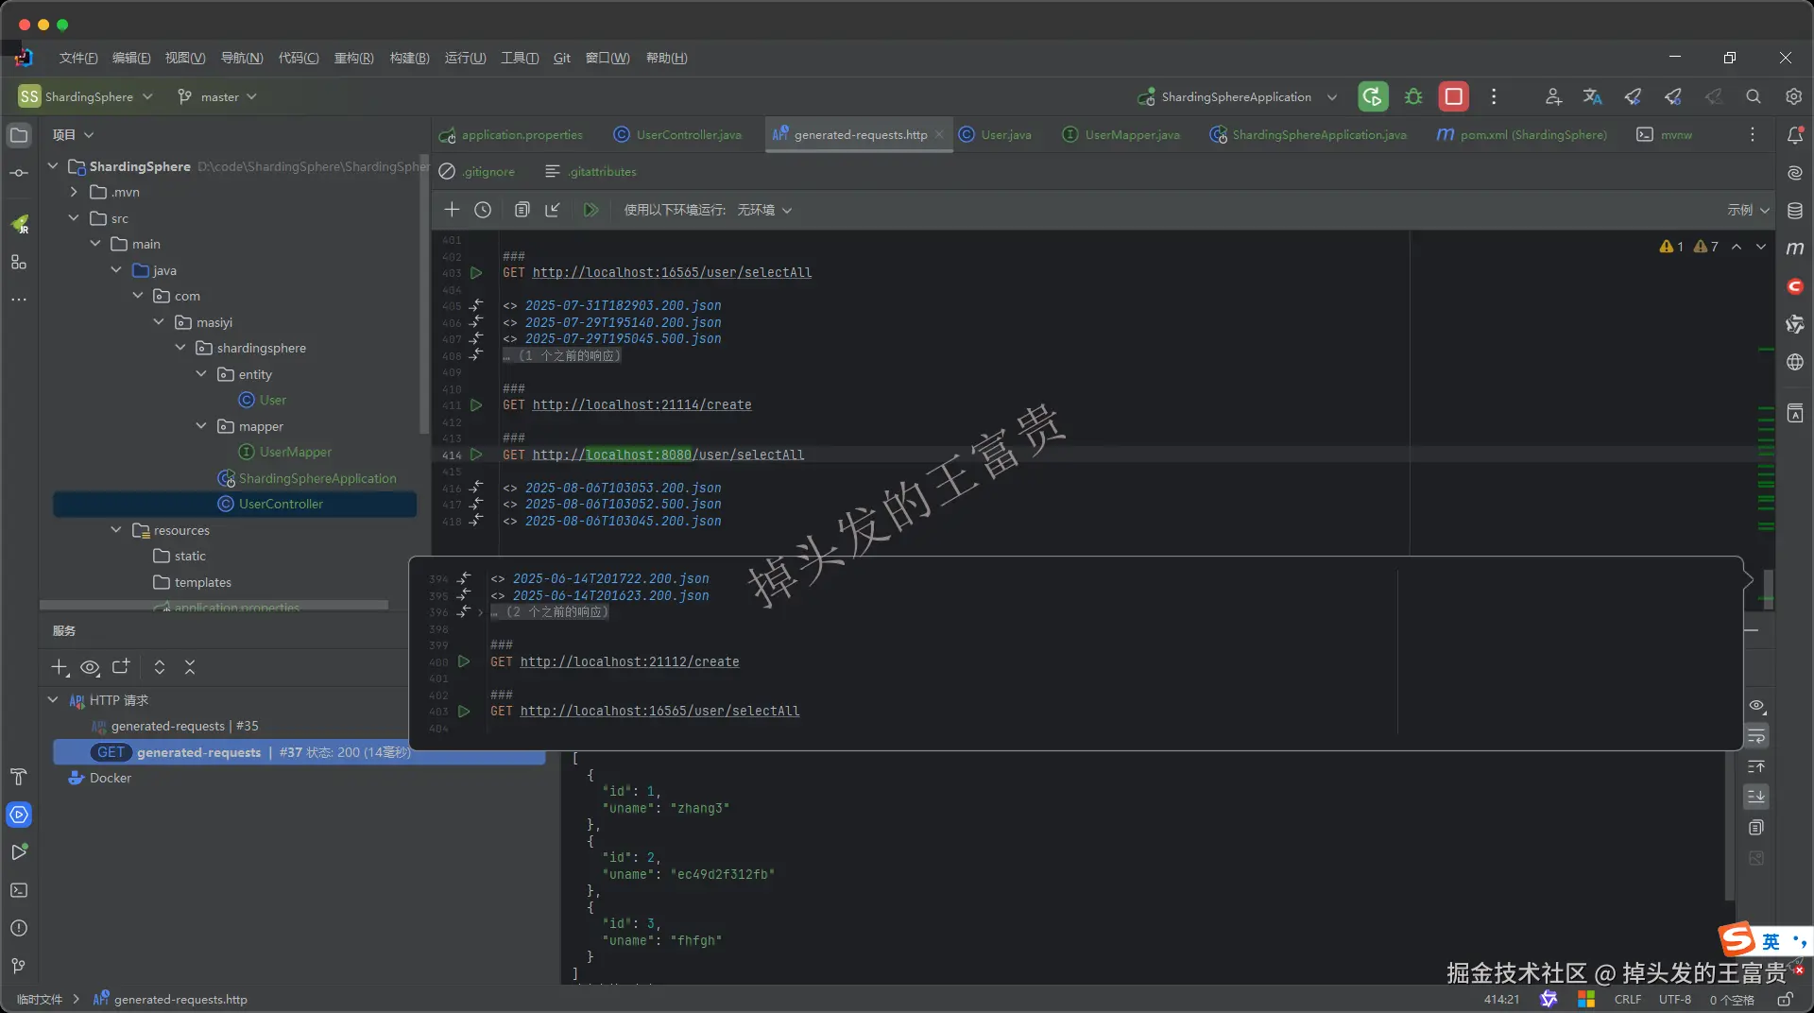Close the generated-requests.http tab
1814x1013 pixels.
[x=939, y=134]
